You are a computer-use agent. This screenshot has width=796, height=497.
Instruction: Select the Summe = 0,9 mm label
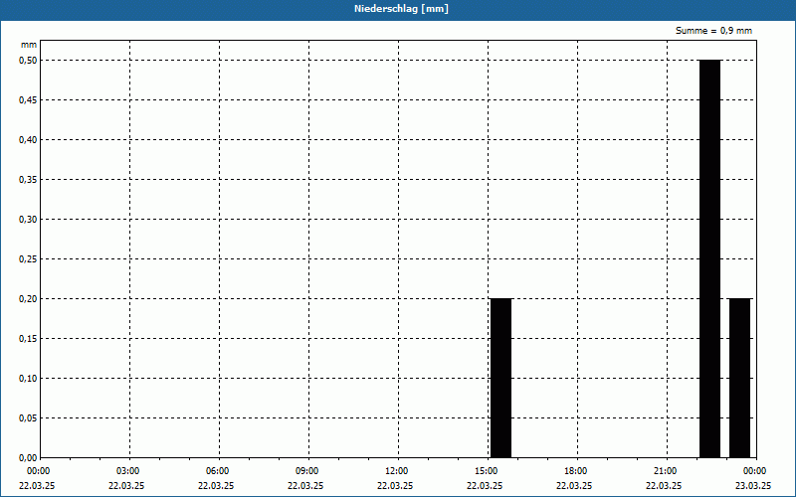point(713,31)
